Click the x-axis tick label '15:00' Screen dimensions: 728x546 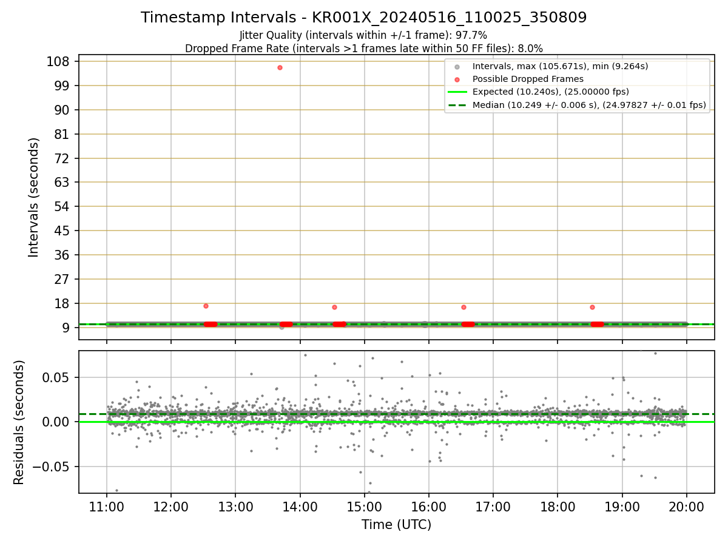(364, 507)
